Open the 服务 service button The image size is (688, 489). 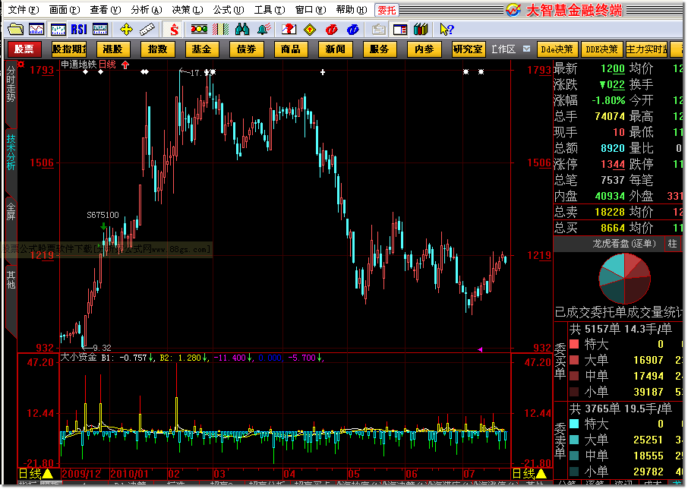[x=380, y=49]
